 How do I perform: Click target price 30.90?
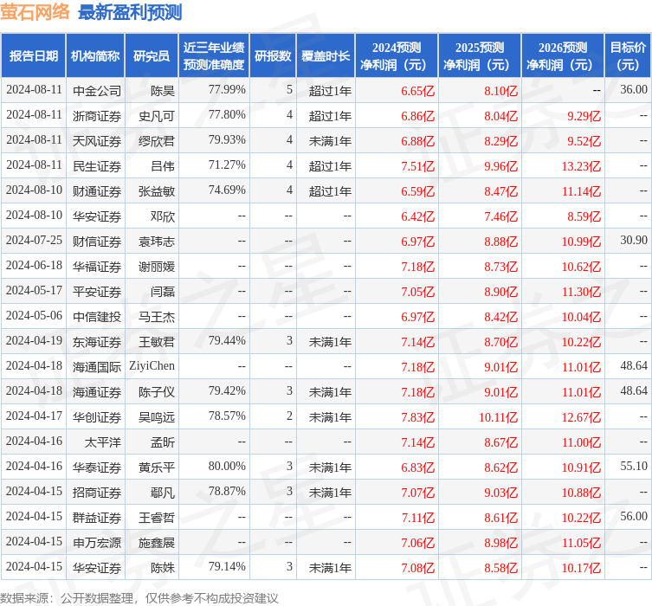[x=634, y=241]
